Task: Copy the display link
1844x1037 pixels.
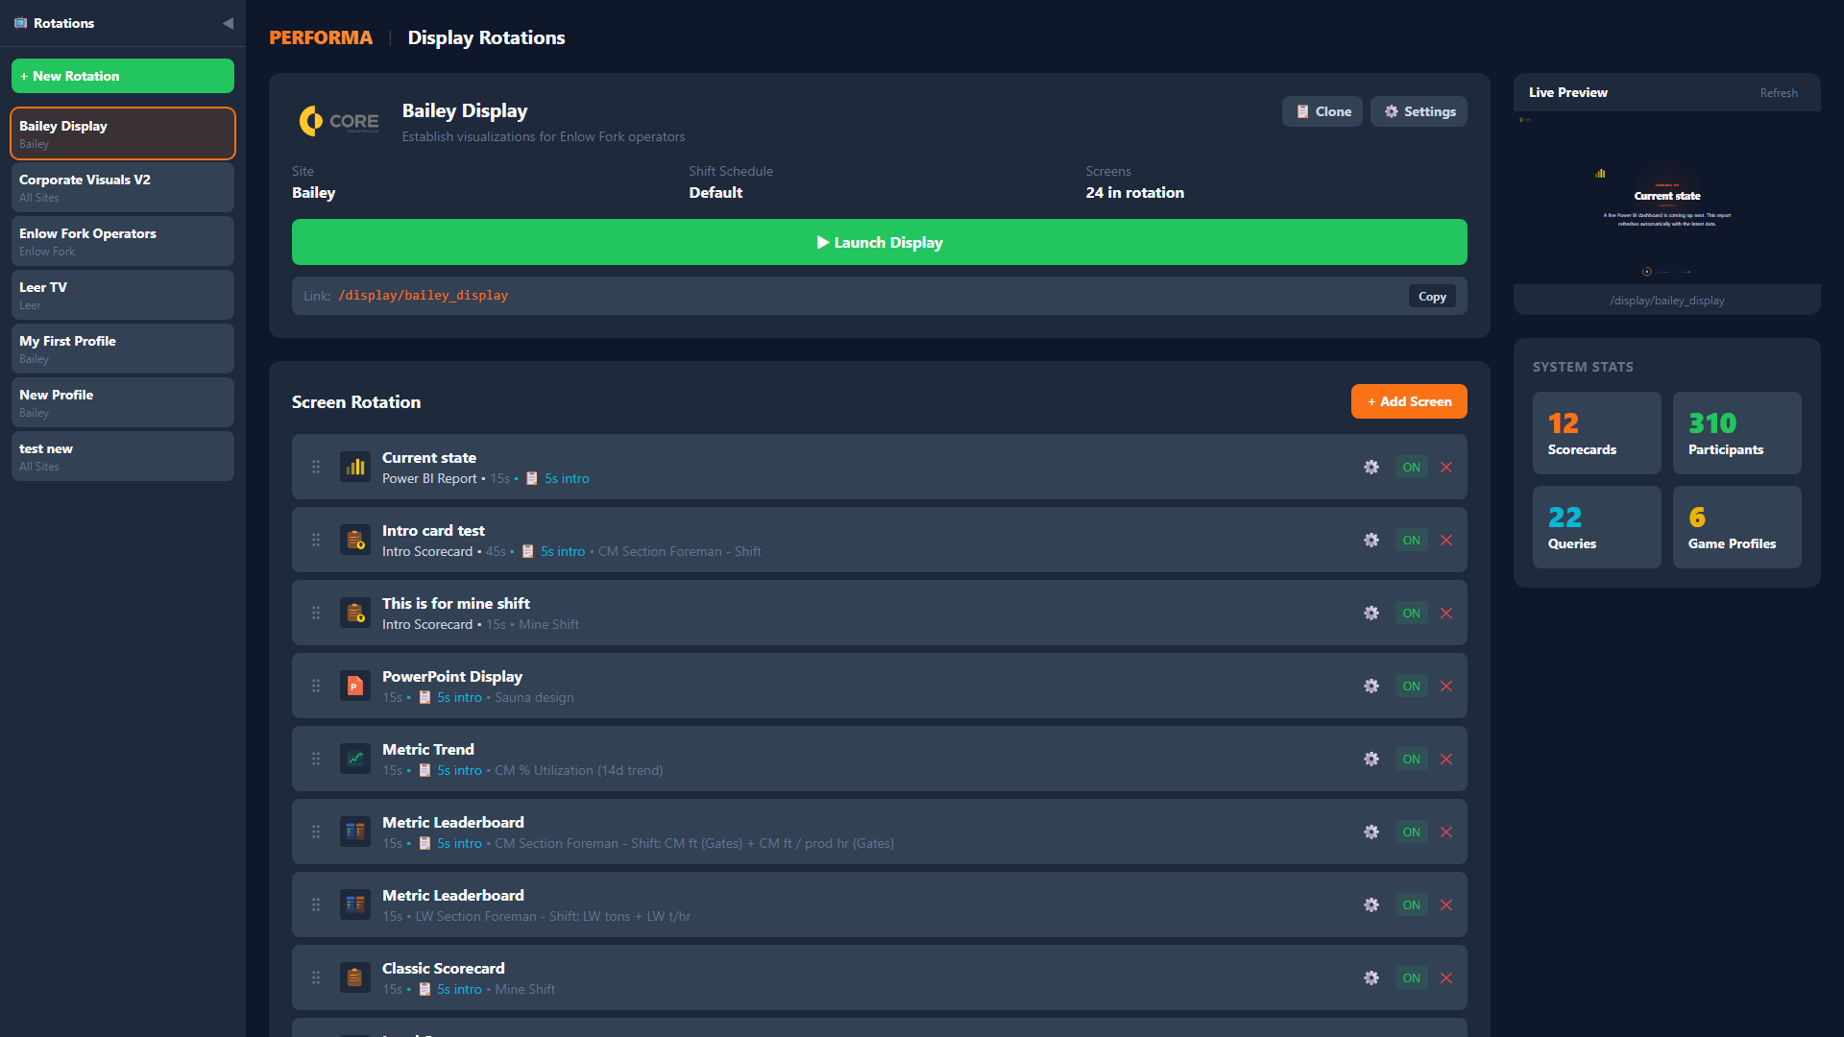Action: [1432, 297]
